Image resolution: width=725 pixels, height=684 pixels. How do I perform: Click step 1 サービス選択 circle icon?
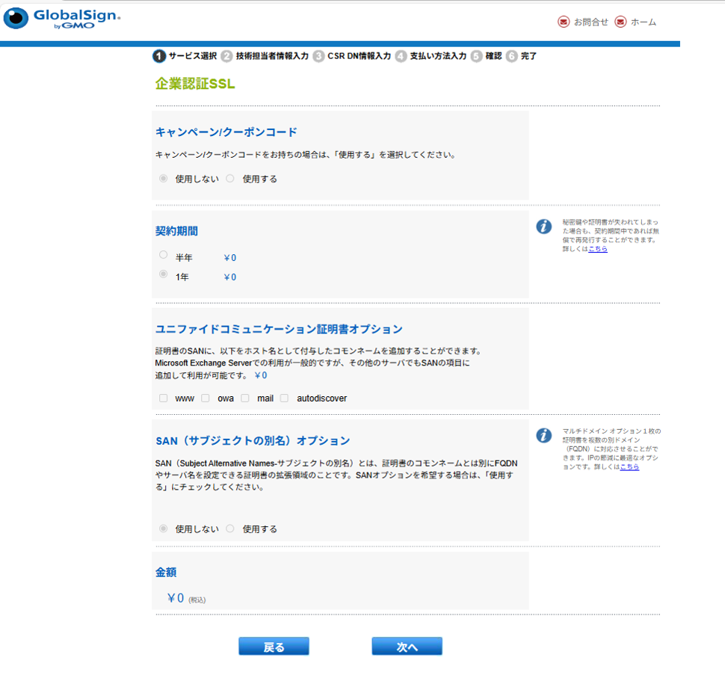point(159,56)
